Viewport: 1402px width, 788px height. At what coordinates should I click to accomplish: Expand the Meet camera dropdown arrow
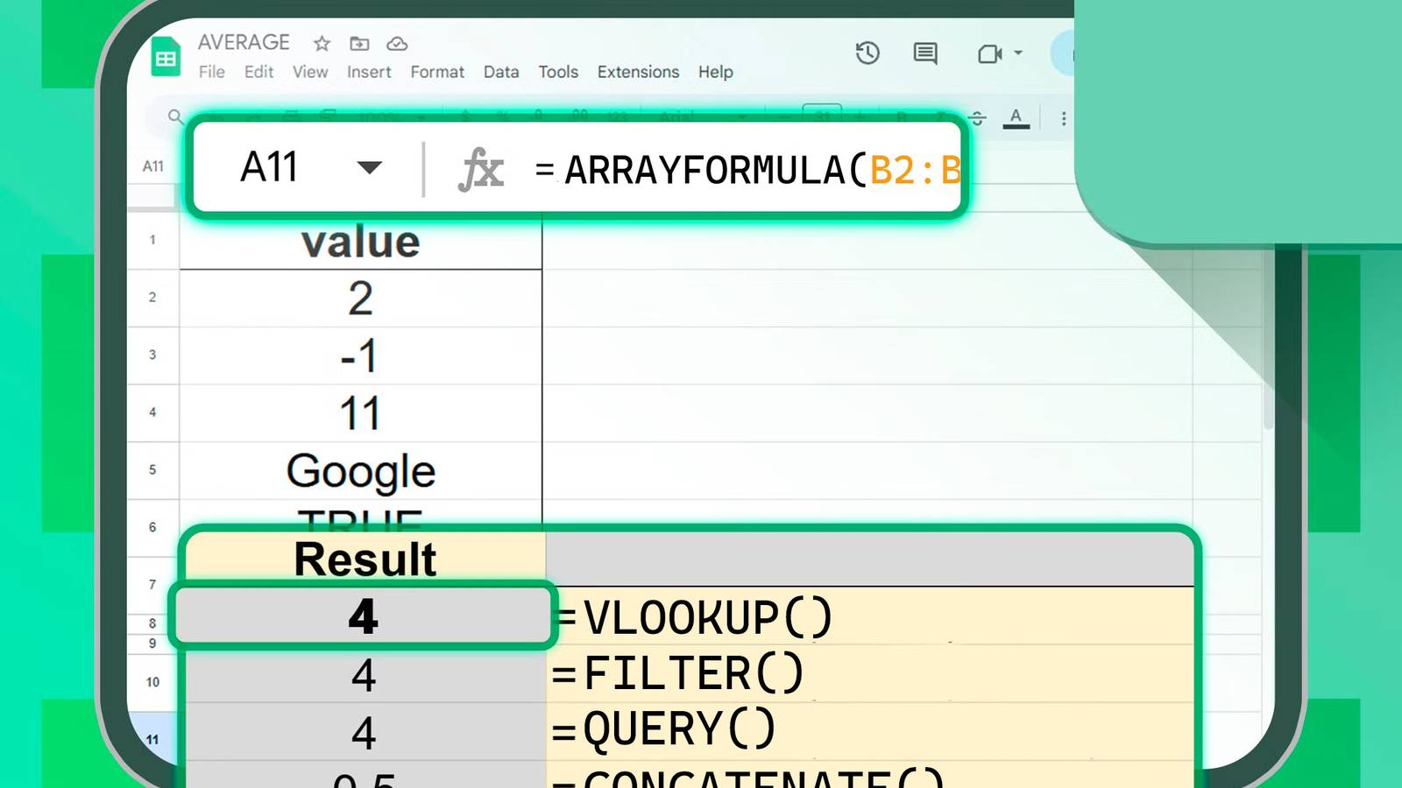[x=1018, y=53]
